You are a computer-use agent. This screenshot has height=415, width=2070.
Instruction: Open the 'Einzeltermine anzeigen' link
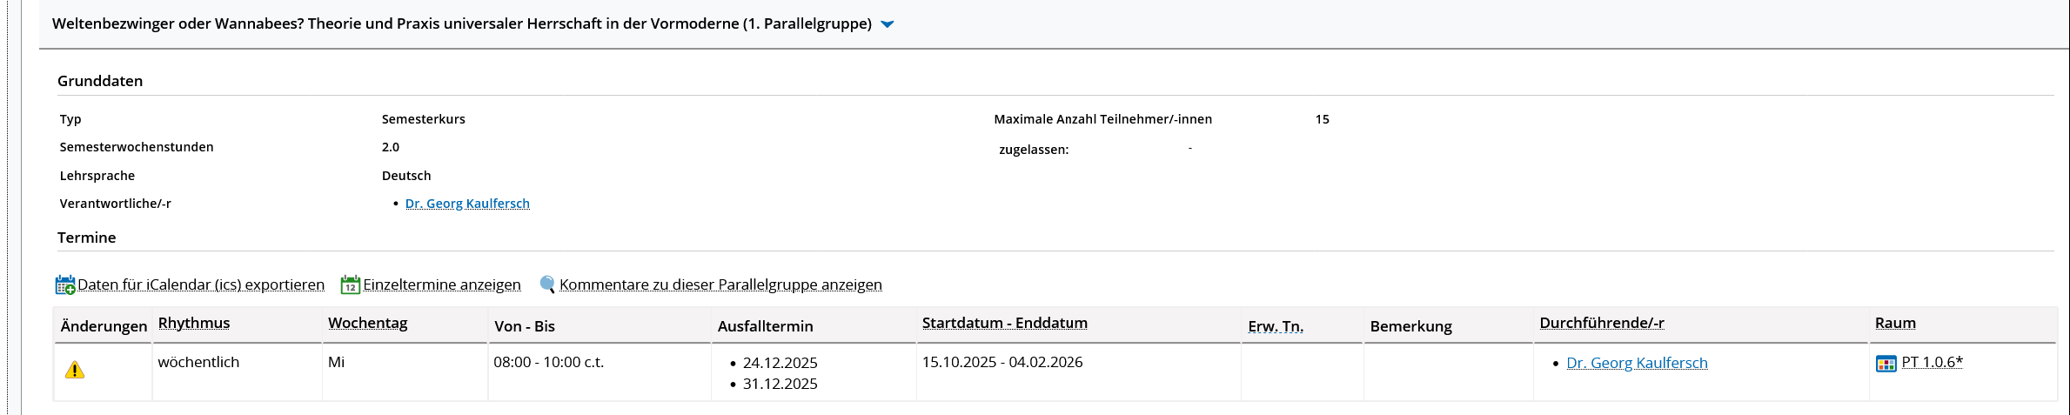(x=441, y=284)
